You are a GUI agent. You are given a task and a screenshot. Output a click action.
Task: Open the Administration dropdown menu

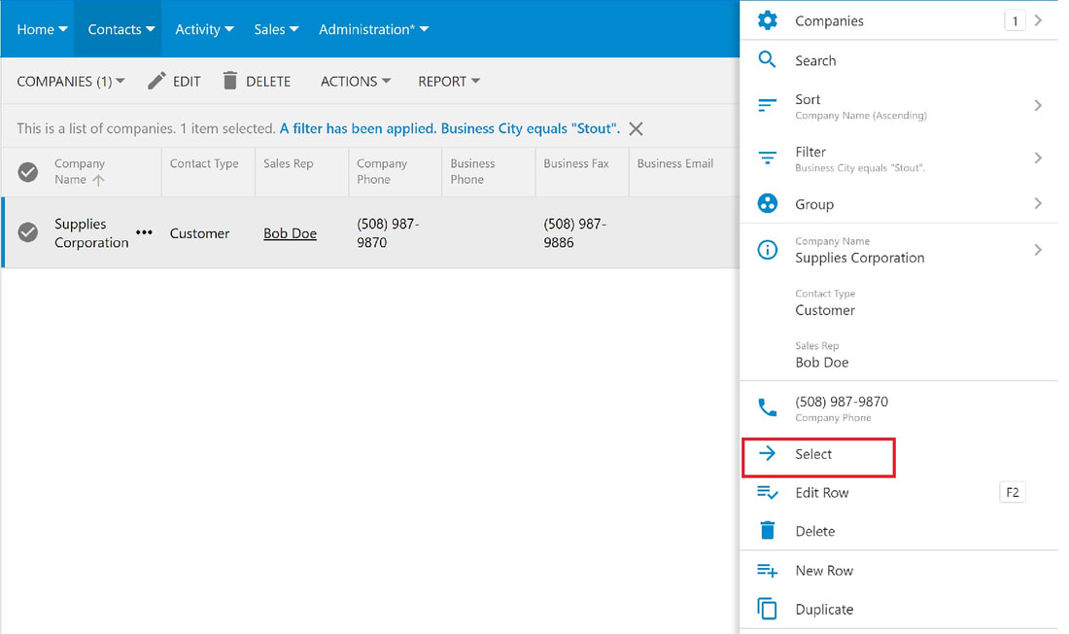point(373,29)
